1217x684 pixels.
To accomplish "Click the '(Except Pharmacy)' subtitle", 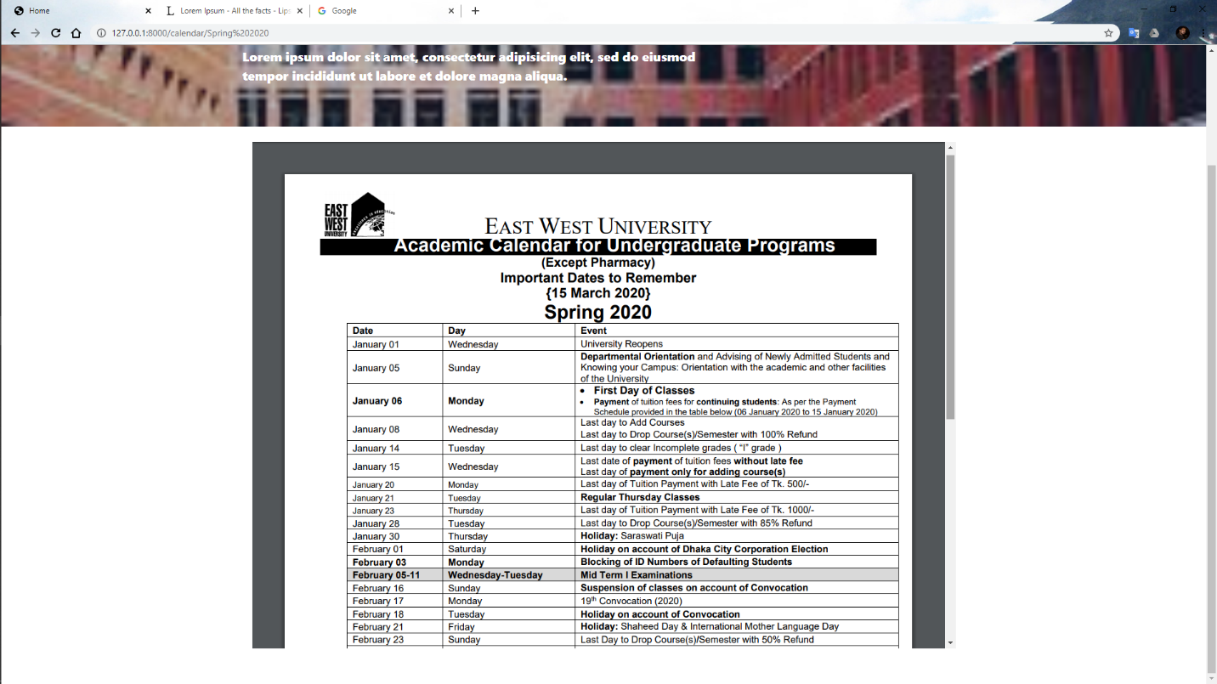I will pos(598,263).
